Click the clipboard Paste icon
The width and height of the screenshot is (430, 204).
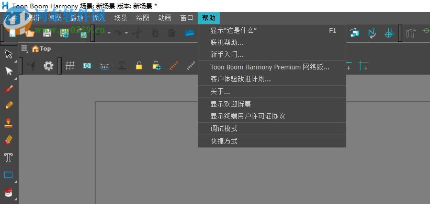172,33
